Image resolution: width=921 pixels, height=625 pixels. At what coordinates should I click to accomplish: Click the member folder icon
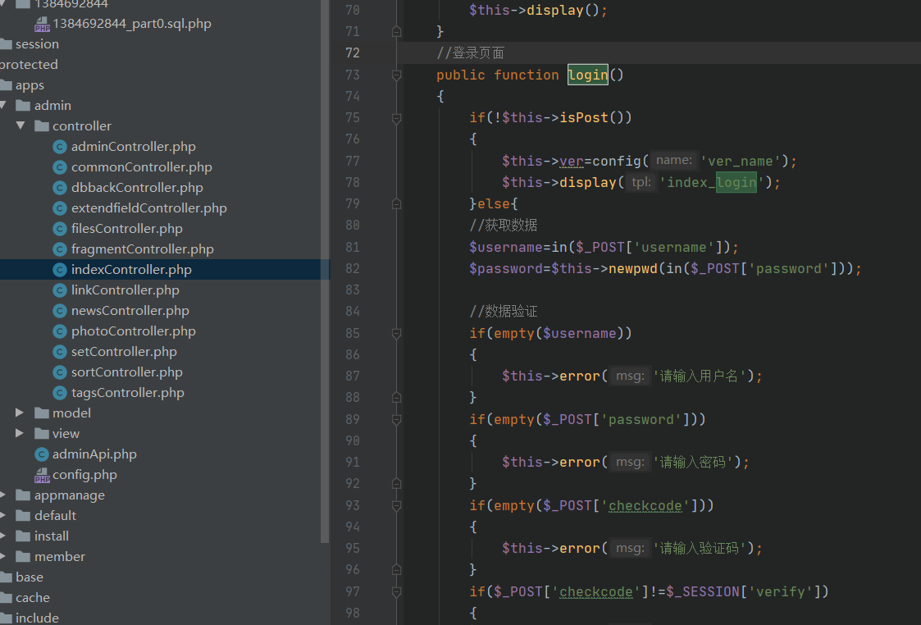tap(23, 557)
